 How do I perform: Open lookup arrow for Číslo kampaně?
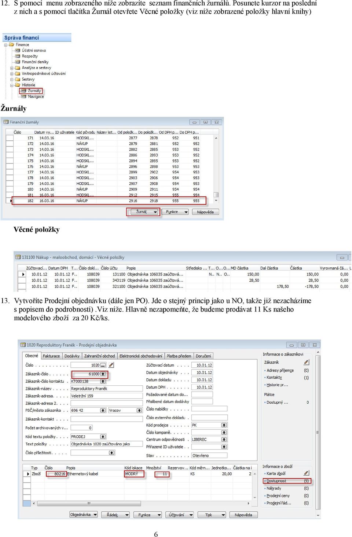[x=224, y=432]
